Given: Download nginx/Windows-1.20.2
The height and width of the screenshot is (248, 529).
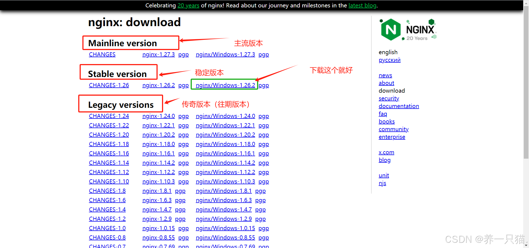Looking at the screenshot, I should (x=225, y=135).
